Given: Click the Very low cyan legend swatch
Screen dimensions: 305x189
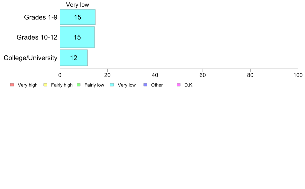Looking at the screenshot, I should pyautogui.click(x=112, y=85).
